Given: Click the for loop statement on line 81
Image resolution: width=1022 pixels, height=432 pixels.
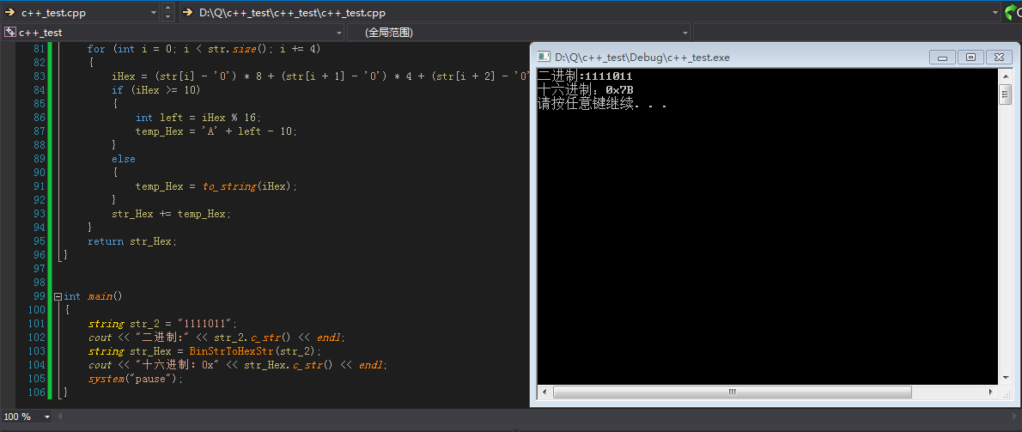Looking at the screenshot, I should pos(204,50).
